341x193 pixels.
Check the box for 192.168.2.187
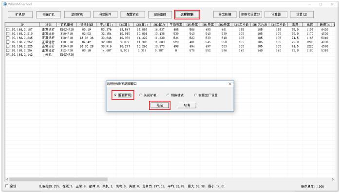coord(8,30)
